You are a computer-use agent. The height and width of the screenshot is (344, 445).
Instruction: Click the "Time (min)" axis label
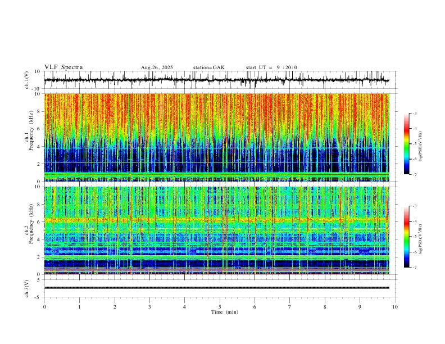[x=225, y=312]
